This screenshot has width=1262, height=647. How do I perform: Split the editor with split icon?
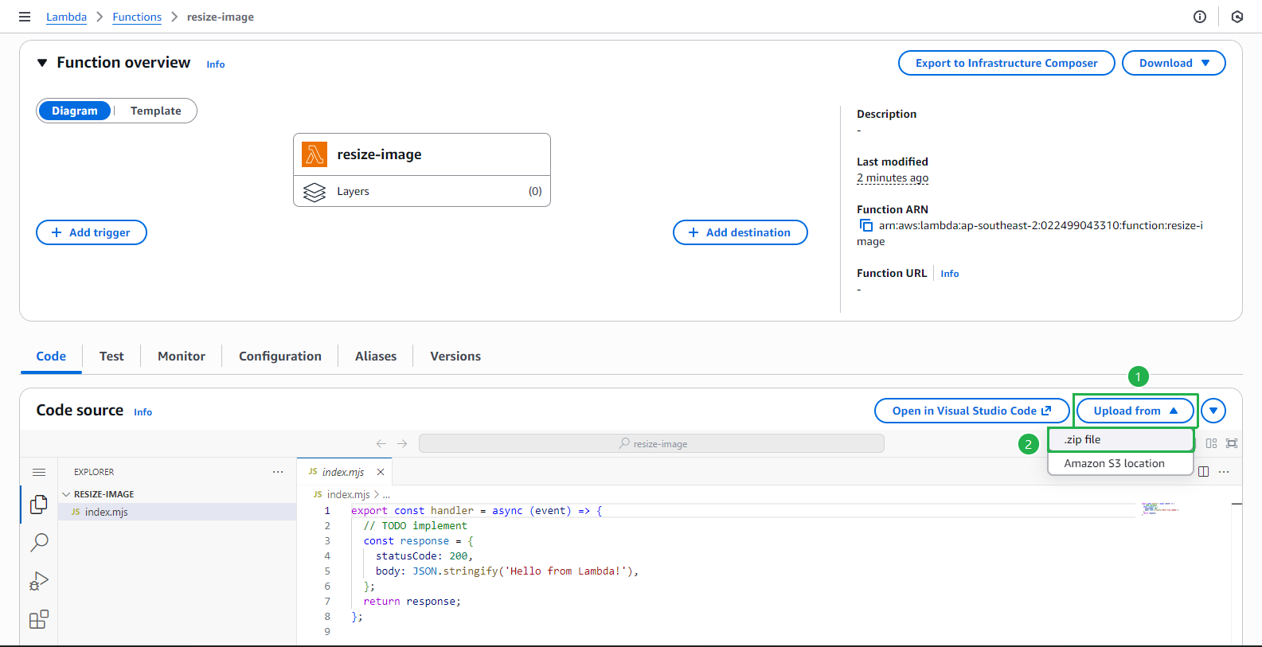pos(1204,472)
